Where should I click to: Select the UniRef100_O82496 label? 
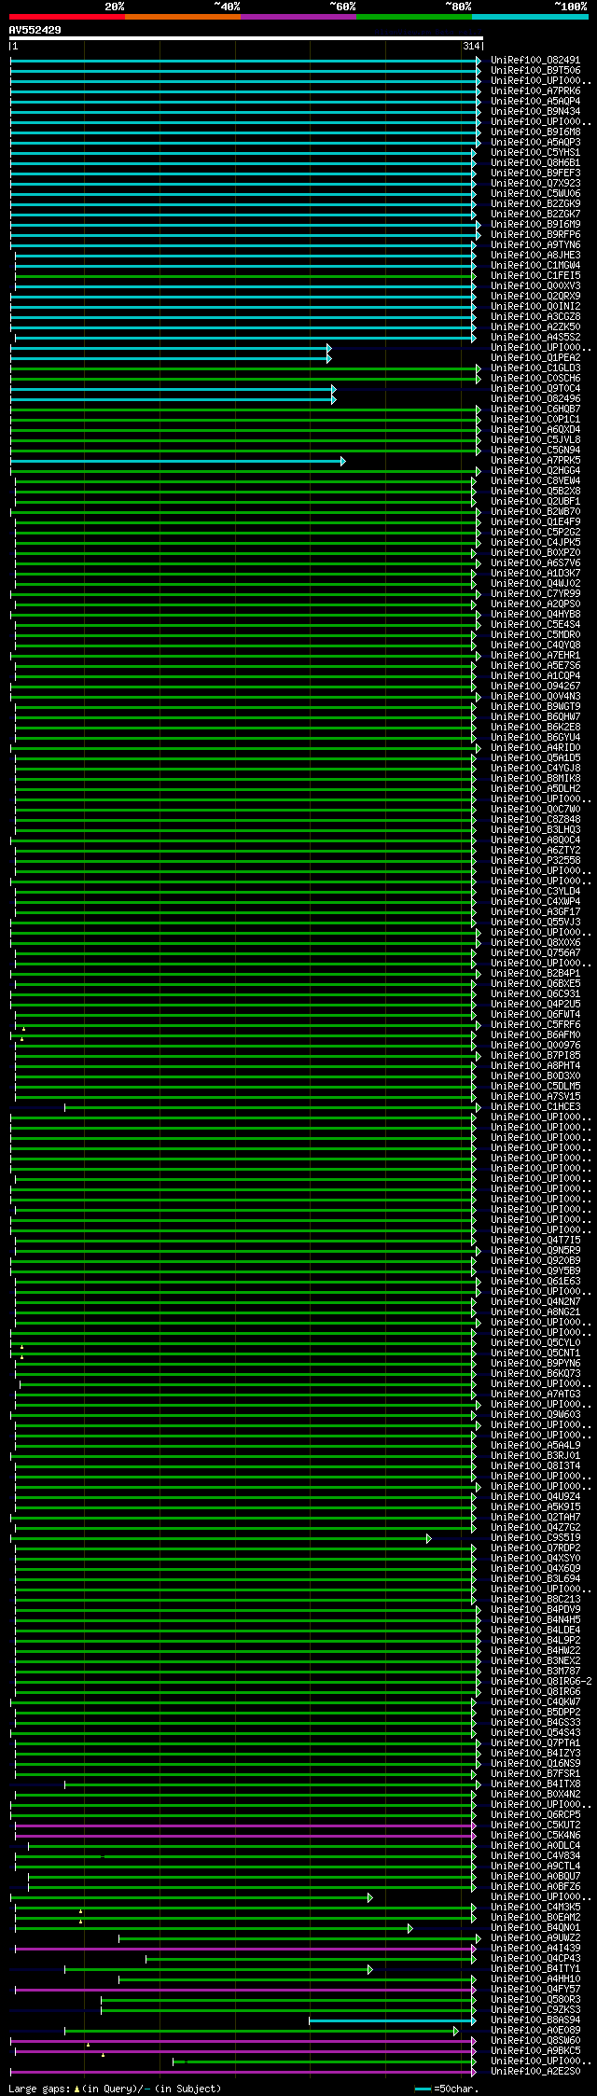click(535, 399)
